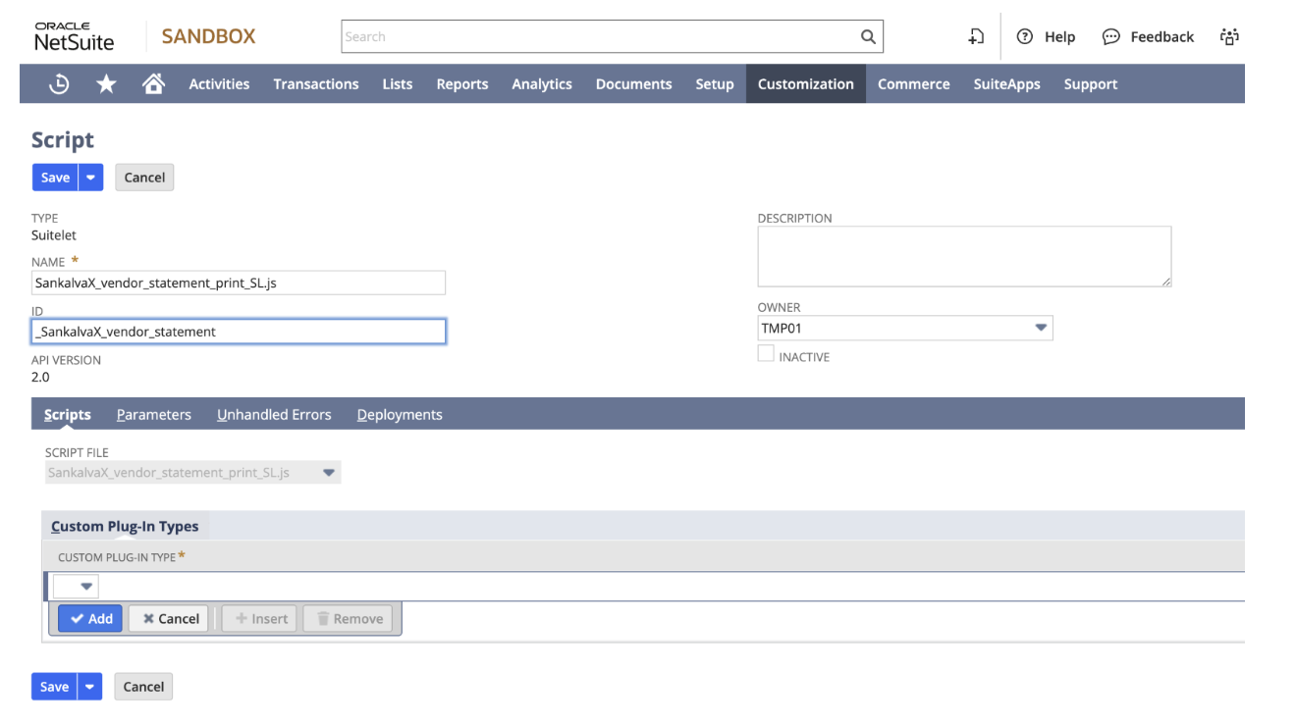1296x724 pixels.
Task: Click the Name input field
Action: (x=239, y=284)
